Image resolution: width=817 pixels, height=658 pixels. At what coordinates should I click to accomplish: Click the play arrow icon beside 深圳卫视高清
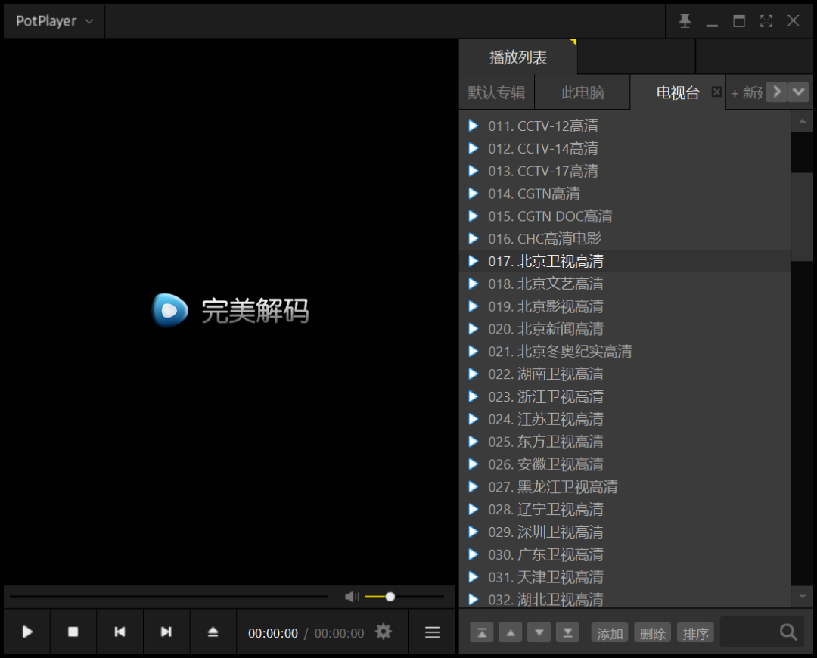click(473, 532)
